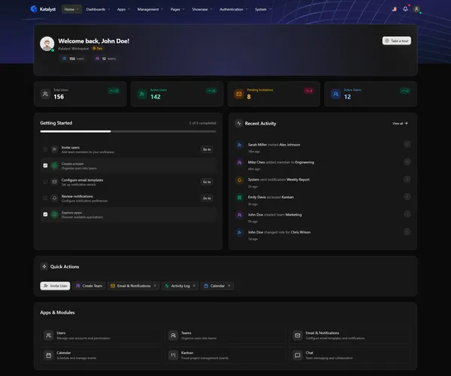The image size is (451, 376).
Task: Open View all recent activity
Action: tap(400, 124)
